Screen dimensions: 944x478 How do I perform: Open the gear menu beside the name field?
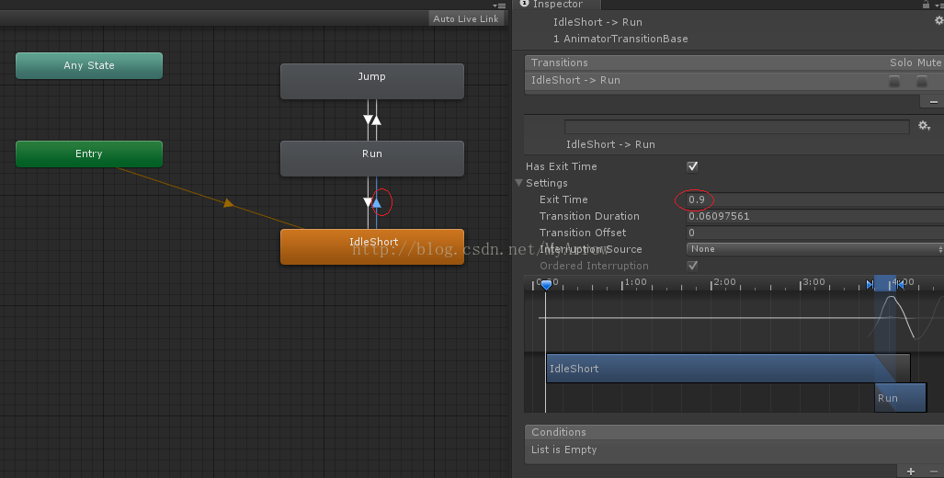tap(924, 126)
